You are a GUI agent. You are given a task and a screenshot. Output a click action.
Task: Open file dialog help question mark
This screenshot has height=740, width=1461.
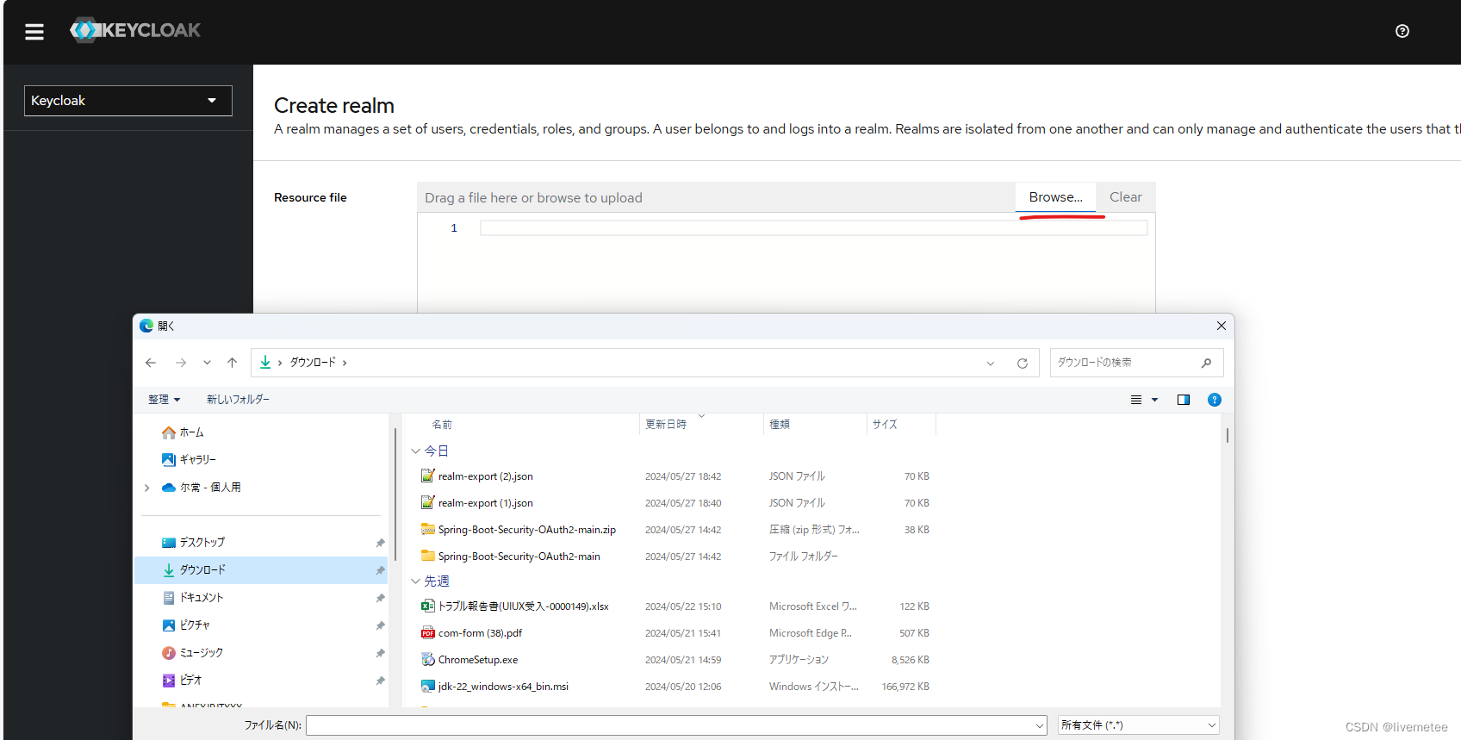click(x=1215, y=400)
